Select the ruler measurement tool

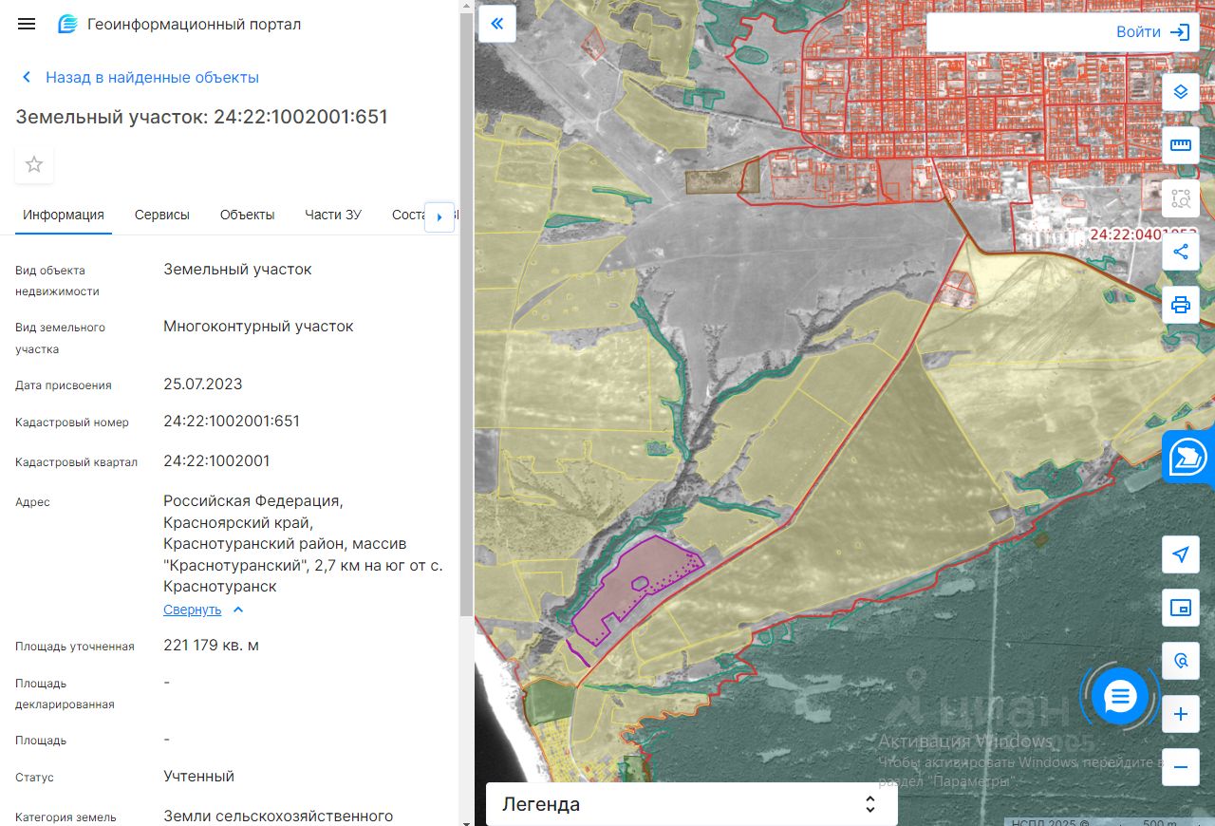click(1181, 145)
